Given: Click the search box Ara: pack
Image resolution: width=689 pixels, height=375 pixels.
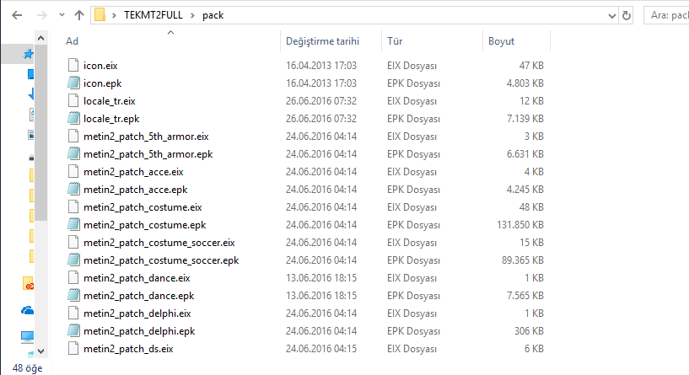Looking at the screenshot, I should 666,15.
